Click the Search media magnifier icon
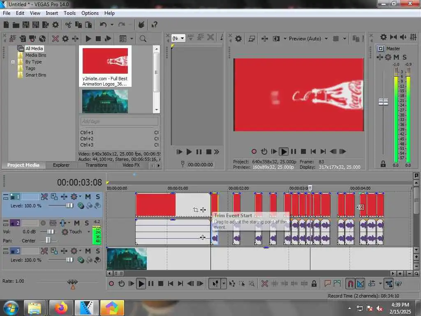 (x=143, y=39)
